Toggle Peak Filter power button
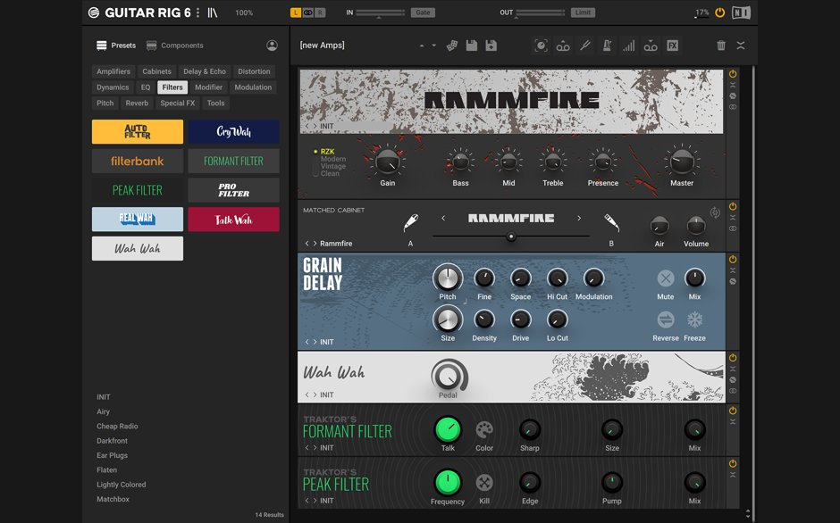 point(733,464)
